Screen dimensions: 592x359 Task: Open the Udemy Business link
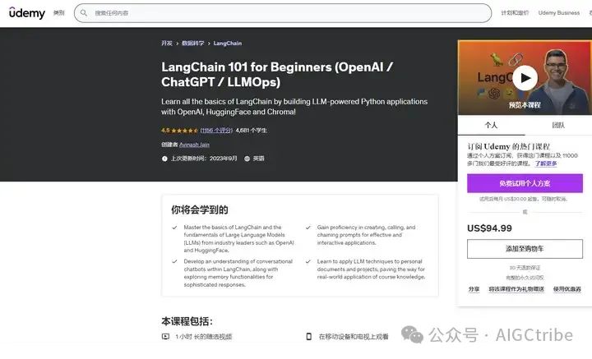point(559,13)
